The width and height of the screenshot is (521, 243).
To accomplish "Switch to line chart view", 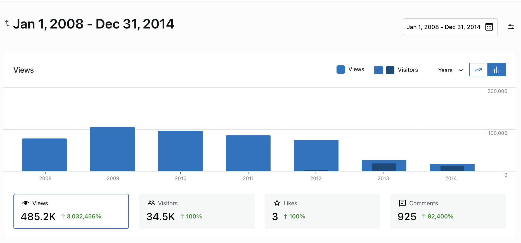I will (478, 70).
